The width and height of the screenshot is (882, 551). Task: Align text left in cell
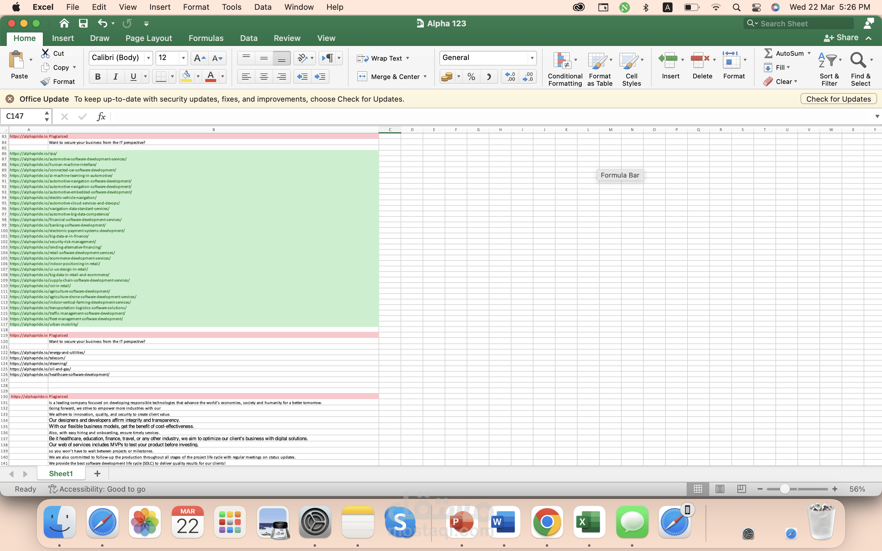point(246,77)
